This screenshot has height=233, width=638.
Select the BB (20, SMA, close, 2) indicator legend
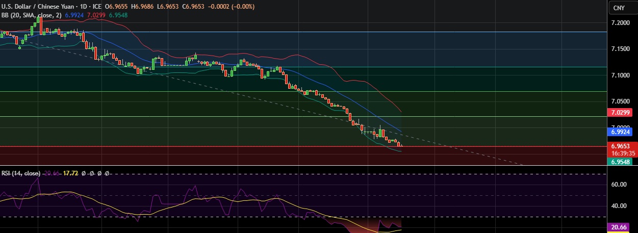[x=32, y=15]
